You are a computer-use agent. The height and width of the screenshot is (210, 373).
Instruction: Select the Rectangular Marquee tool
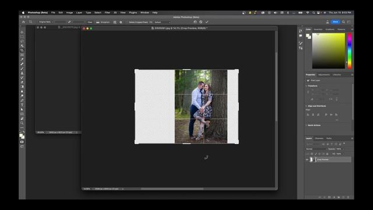tap(22, 37)
